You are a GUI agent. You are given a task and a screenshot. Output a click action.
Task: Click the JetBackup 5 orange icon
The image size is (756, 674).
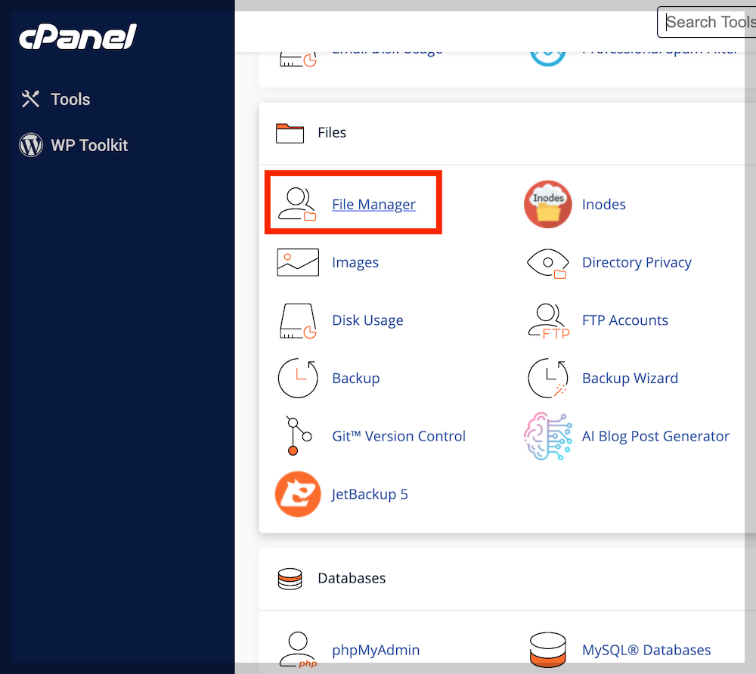298,494
